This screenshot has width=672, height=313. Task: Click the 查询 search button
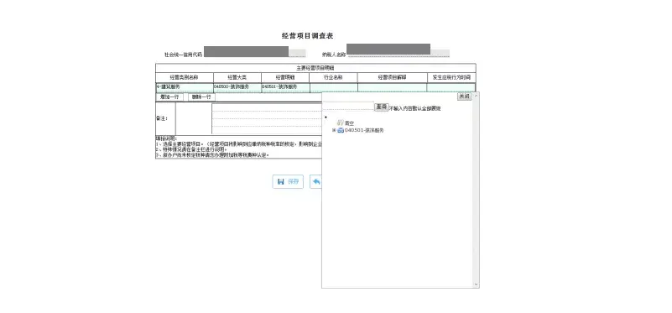click(x=381, y=107)
